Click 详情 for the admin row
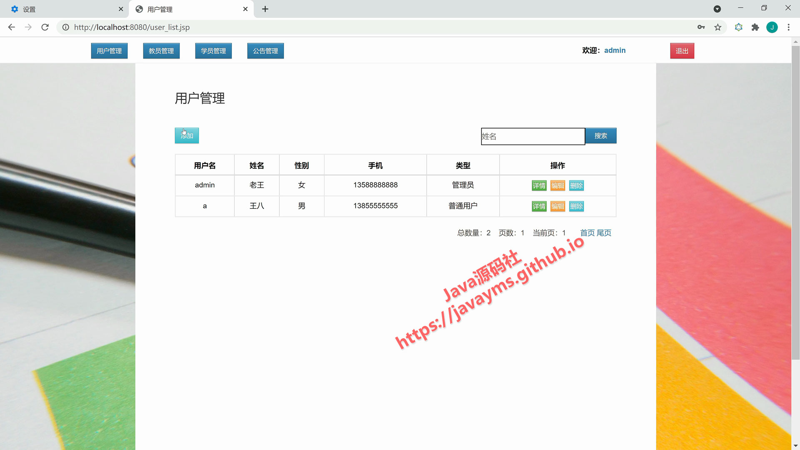The image size is (800, 450). pos(539,185)
